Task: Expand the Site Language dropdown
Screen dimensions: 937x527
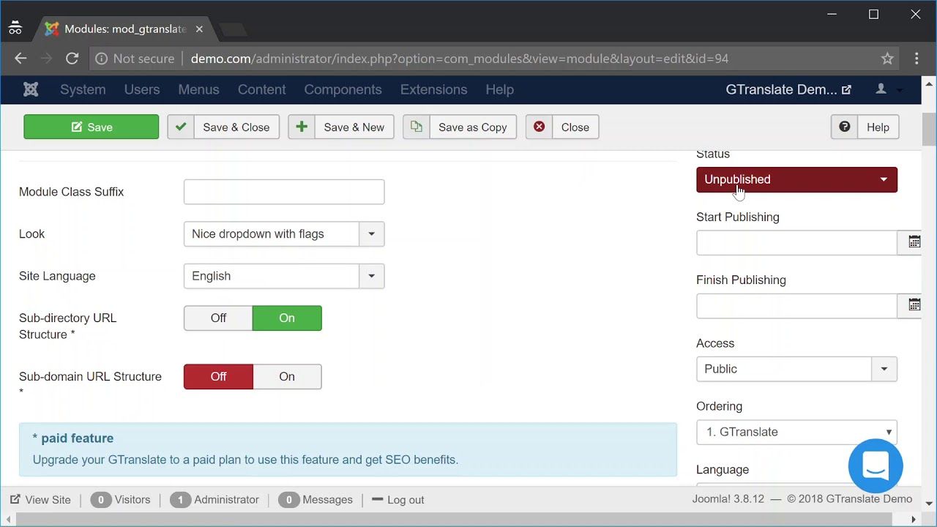Action: (x=284, y=276)
